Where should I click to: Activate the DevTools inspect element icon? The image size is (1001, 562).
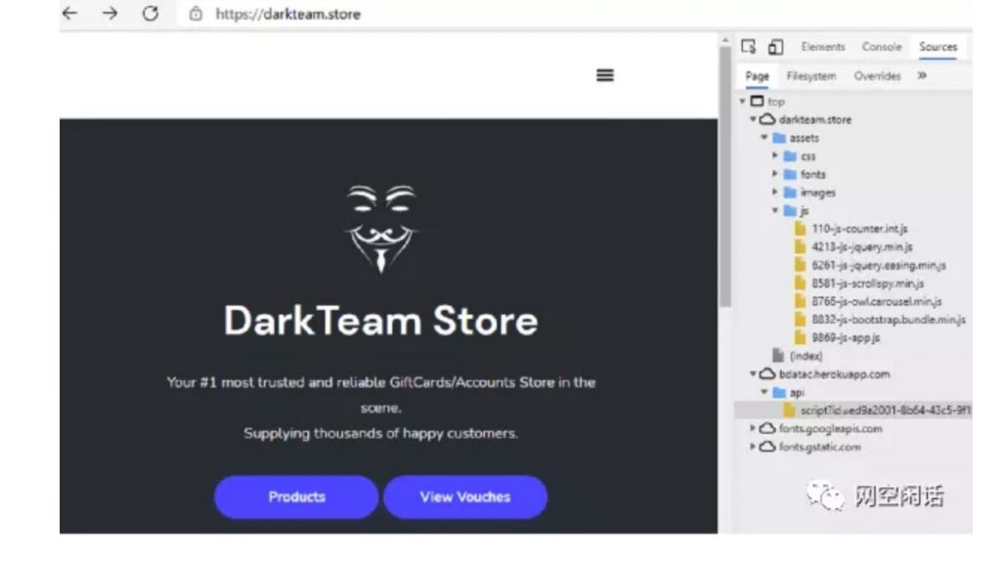click(x=748, y=47)
